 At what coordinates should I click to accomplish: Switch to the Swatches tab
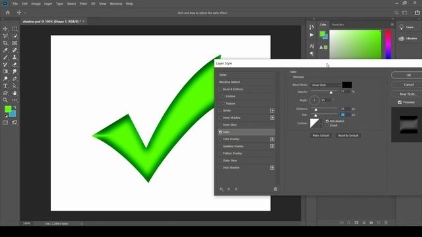338,24
